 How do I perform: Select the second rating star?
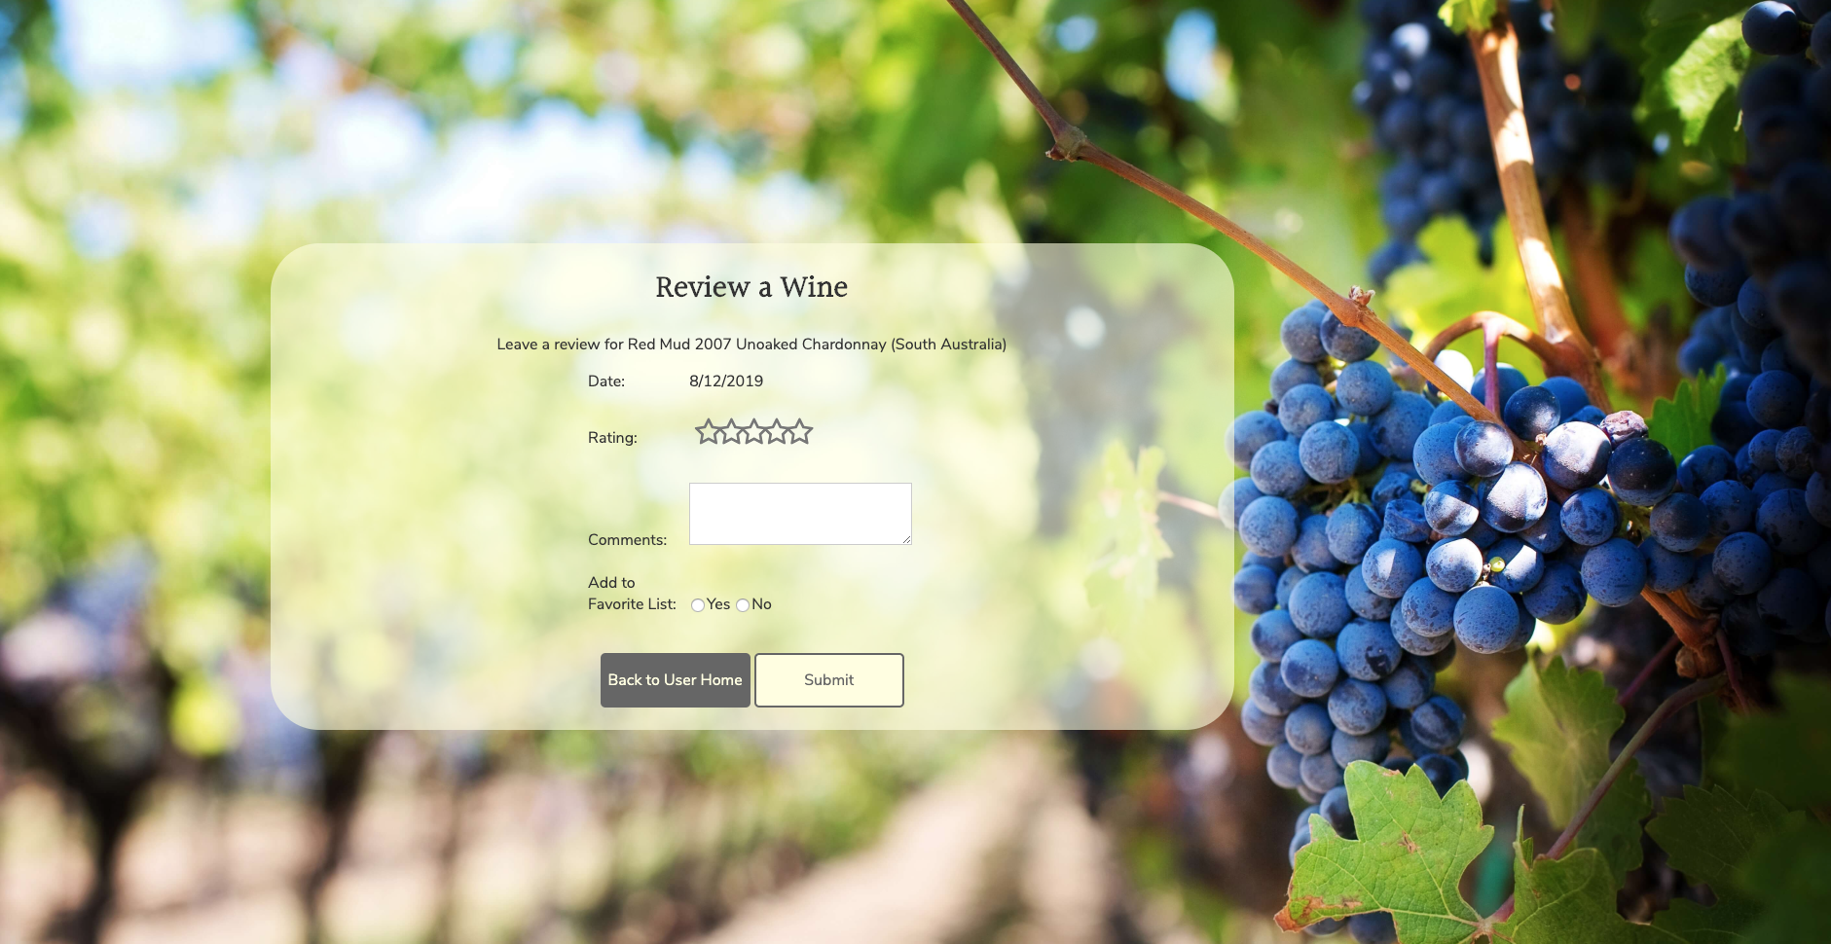[731, 431]
